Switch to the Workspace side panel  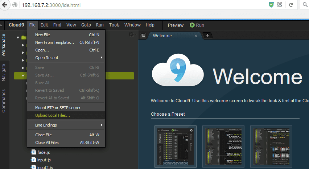tap(4, 45)
